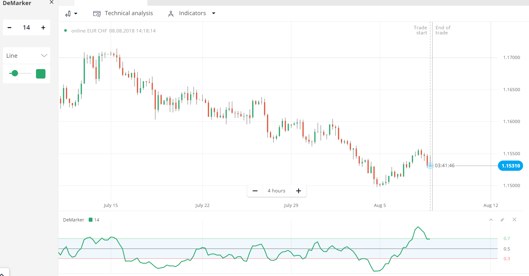Adjust the line thickness slider
529x276 pixels.
click(15, 73)
